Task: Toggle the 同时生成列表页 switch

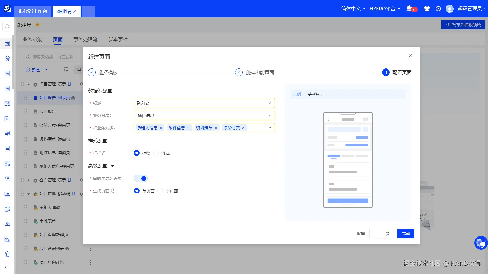Action: (x=141, y=178)
